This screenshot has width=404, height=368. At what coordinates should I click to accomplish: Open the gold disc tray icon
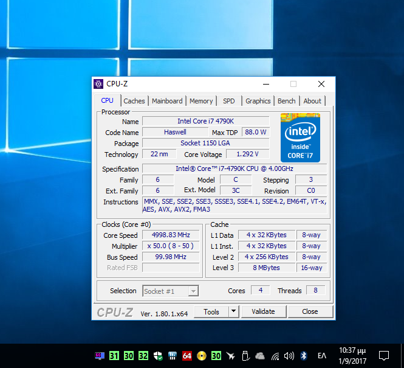tap(202, 356)
